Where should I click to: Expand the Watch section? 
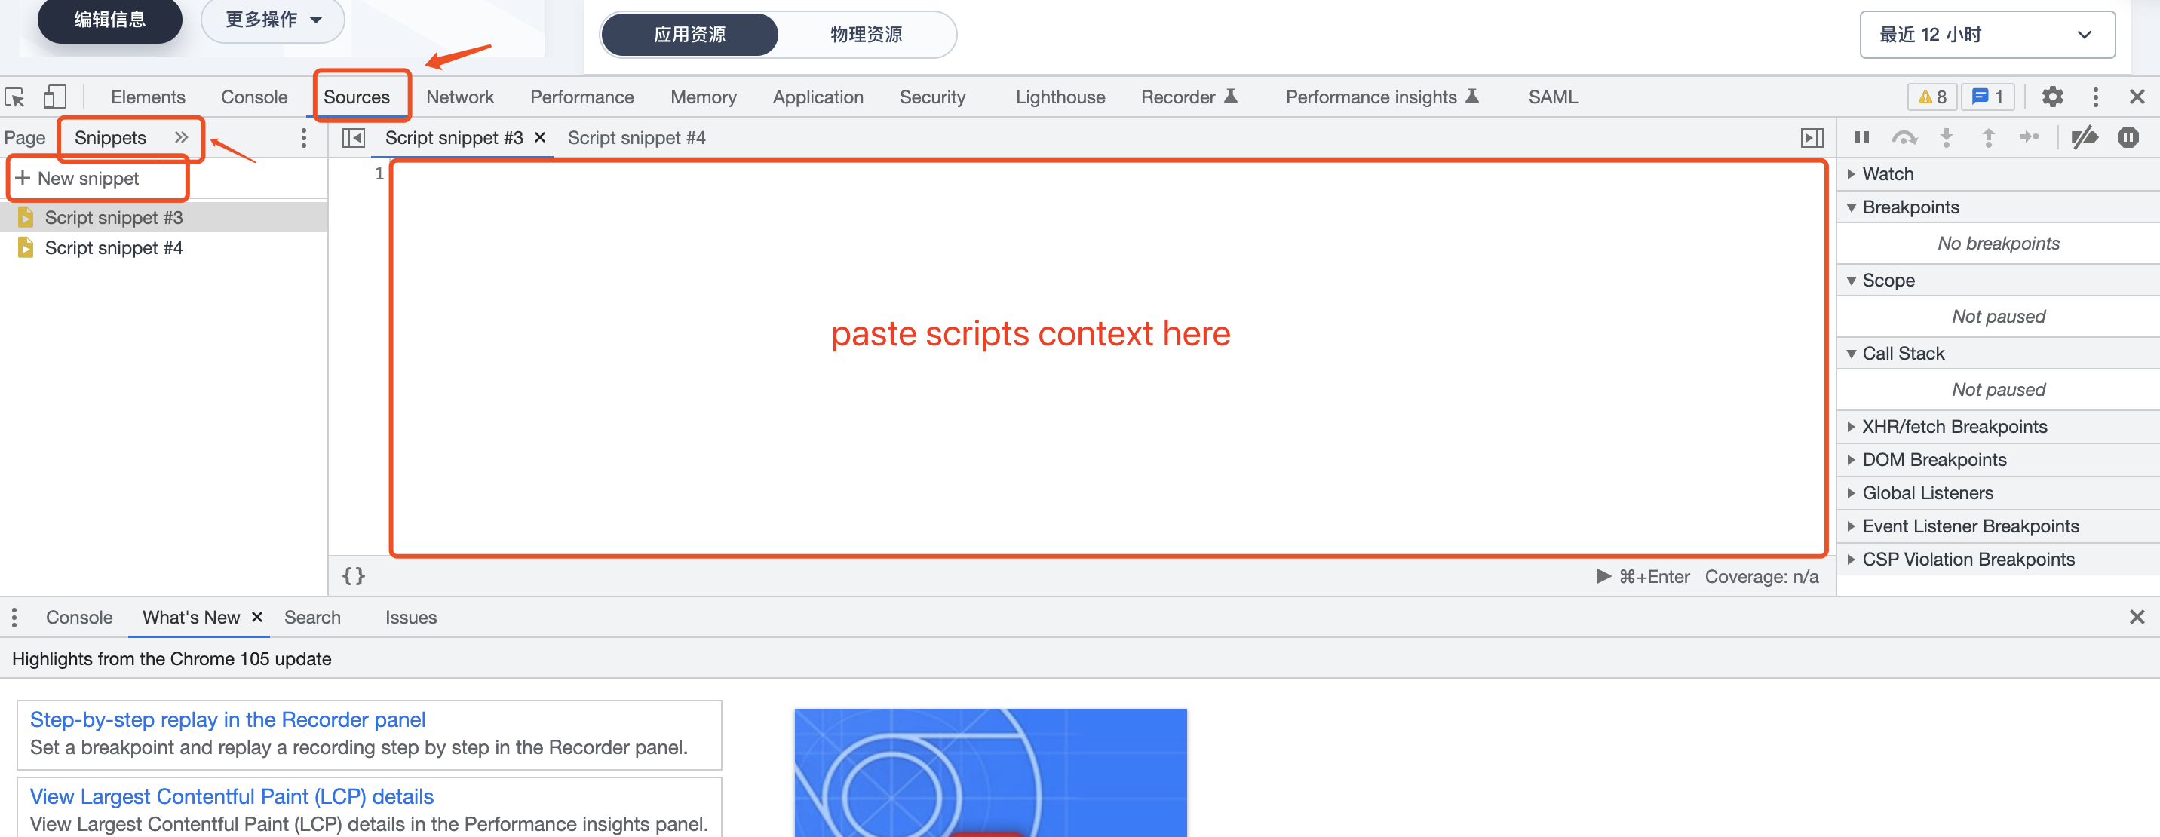point(1888,174)
